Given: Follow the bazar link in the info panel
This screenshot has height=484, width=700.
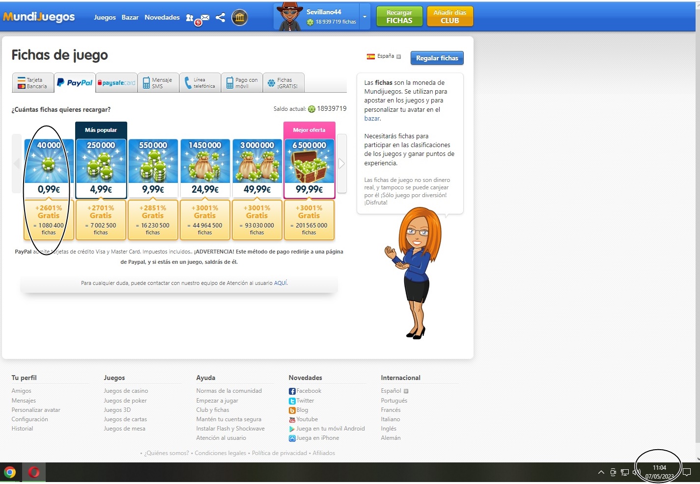Looking at the screenshot, I should coord(372,118).
